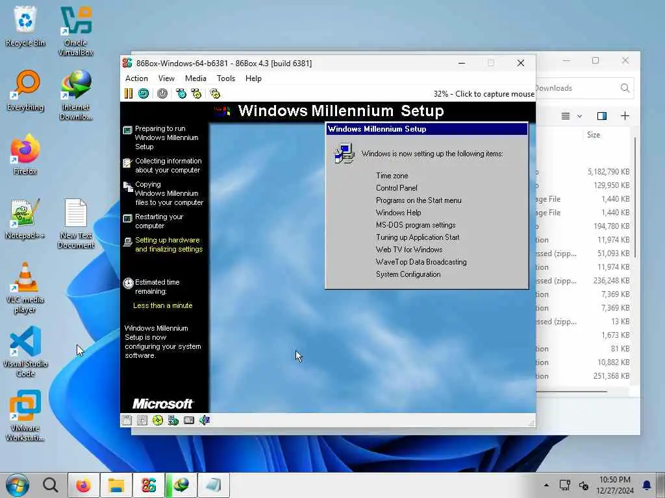Select Internet Download Manager desktop shortcut

(75, 95)
